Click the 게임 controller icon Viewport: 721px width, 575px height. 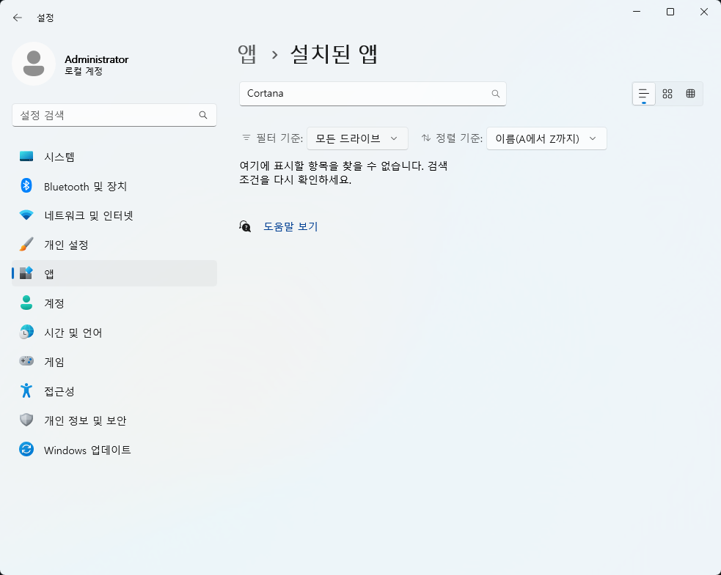[x=26, y=361]
